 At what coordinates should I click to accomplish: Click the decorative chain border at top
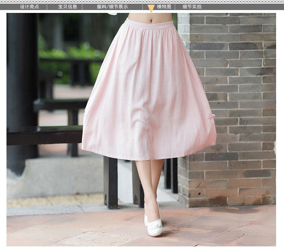tap(142, 2)
